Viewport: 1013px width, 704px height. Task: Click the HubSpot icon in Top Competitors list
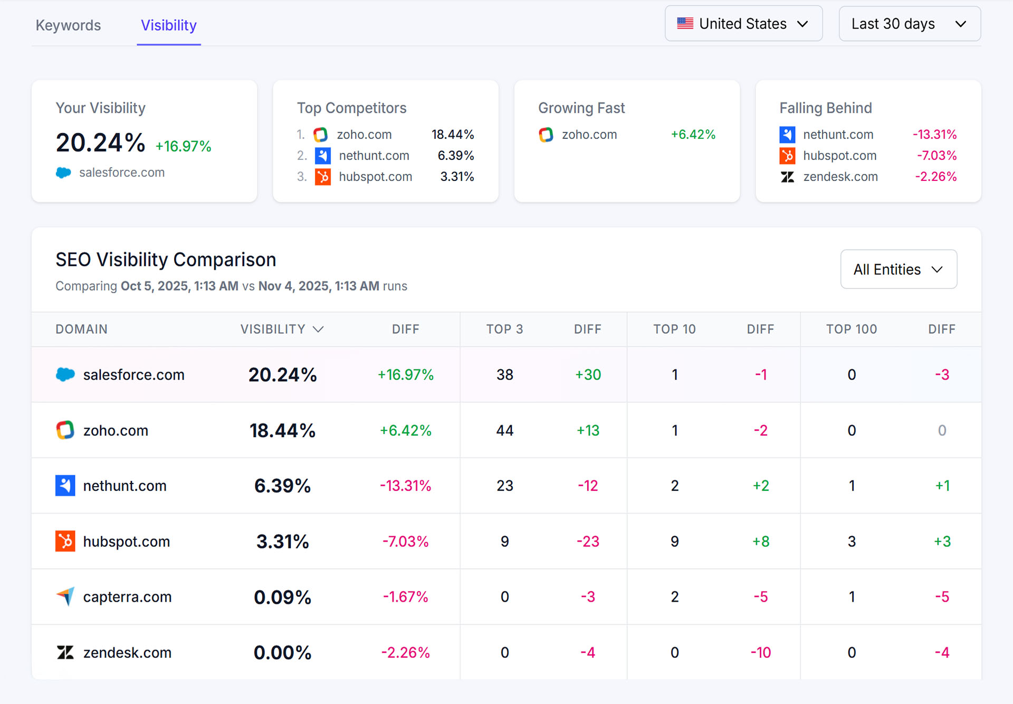tap(322, 177)
